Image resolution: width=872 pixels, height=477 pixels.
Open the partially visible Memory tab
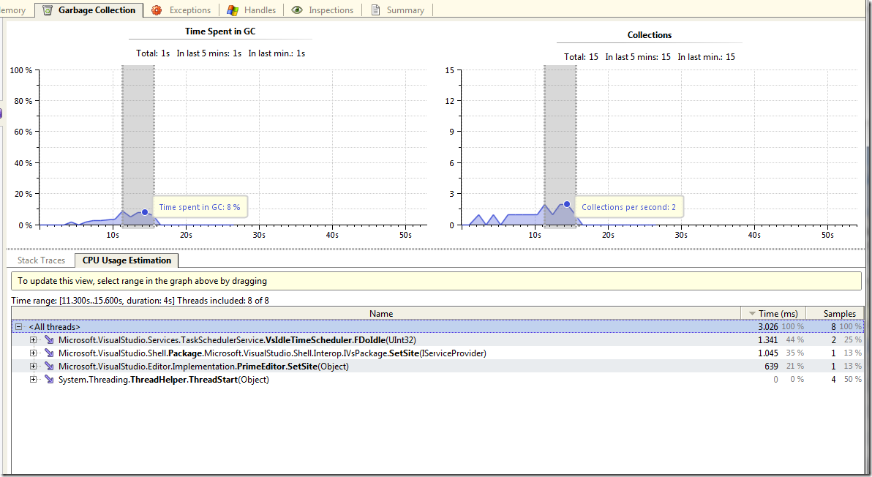coord(14,10)
